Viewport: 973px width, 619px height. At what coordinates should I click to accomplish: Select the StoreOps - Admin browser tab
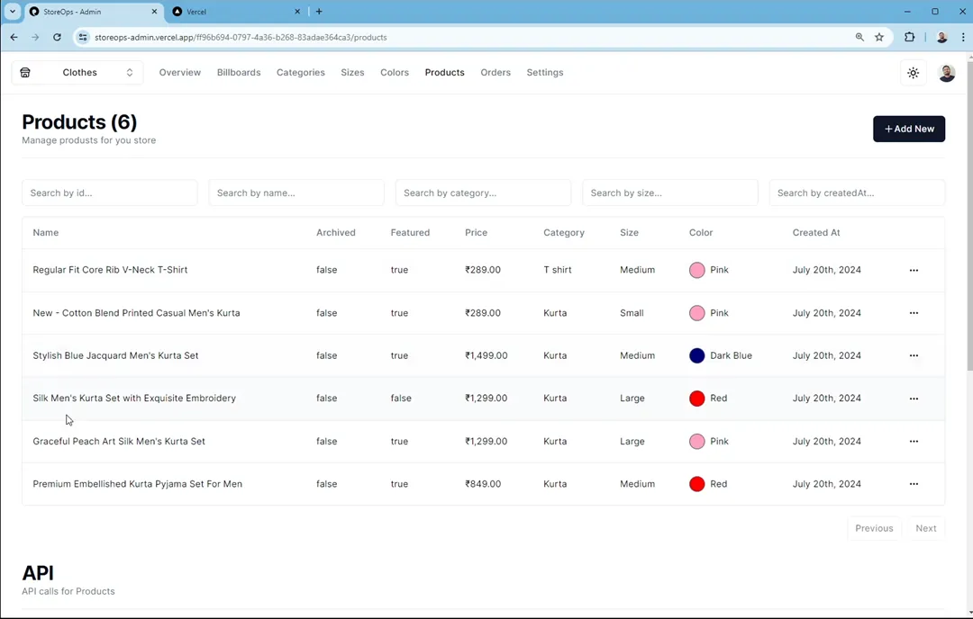pyautogui.click(x=94, y=11)
